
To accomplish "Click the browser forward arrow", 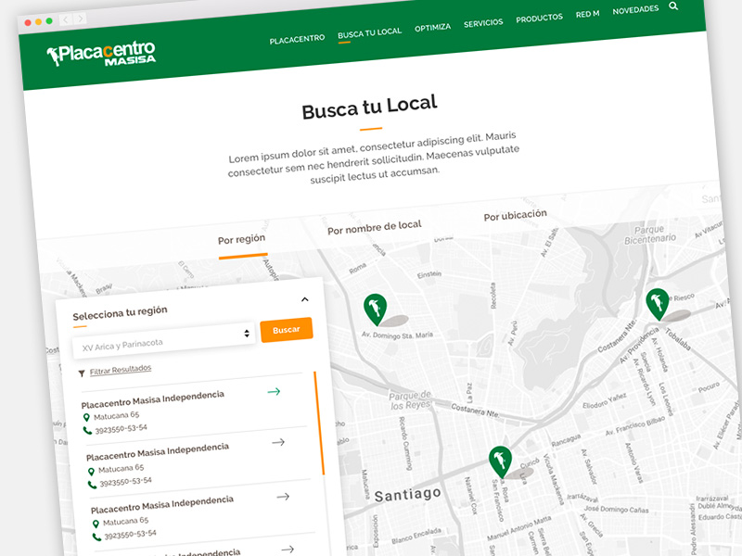I will (x=81, y=19).
